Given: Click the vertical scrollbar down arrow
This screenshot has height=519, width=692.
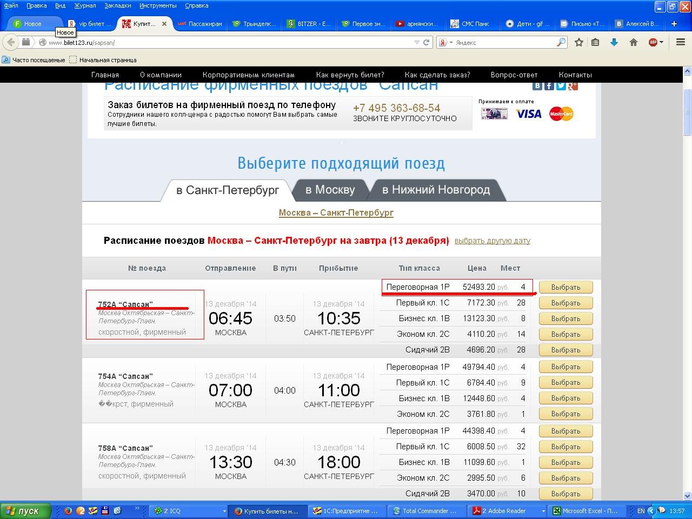Looking at the screenshot, I should [687, 496].
